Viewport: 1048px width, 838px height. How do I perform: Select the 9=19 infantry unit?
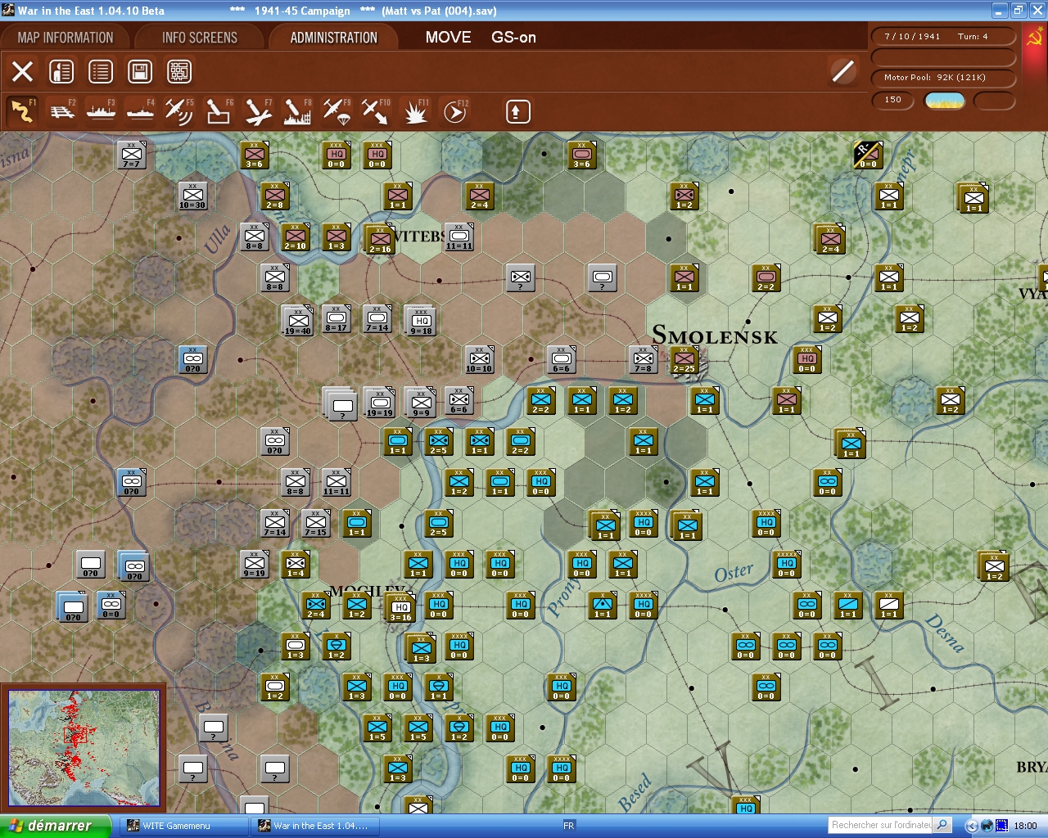(255, 564)
